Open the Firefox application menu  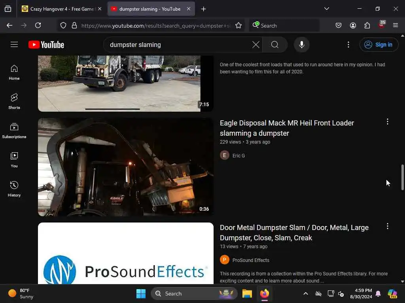click(x=396, y=25)
